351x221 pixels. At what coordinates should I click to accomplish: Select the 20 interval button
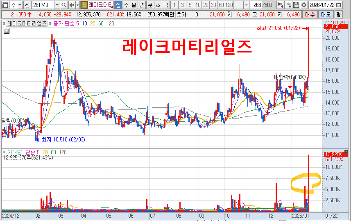click(206, 5)
